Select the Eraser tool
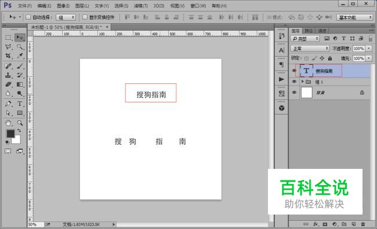The image size is (377, 229). [x=8, y=84]
